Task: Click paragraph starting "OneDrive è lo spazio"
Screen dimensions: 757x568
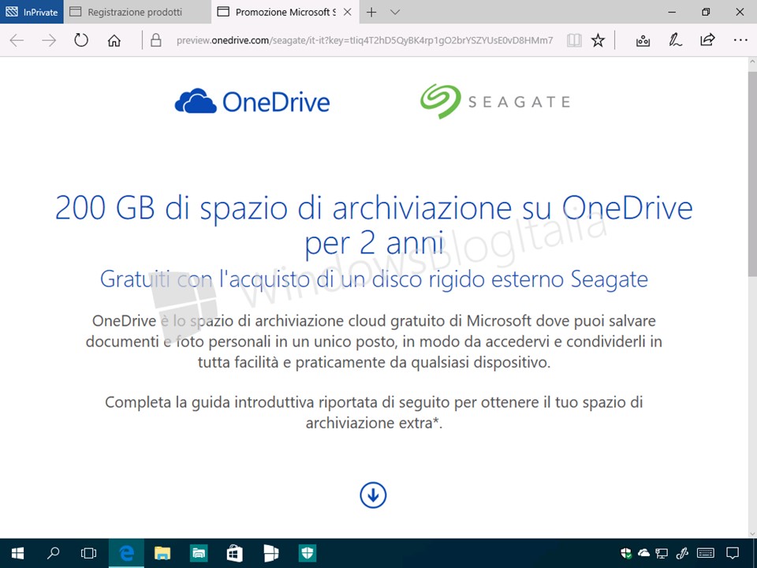Action: pyautogui.click(x=374, y=342)
